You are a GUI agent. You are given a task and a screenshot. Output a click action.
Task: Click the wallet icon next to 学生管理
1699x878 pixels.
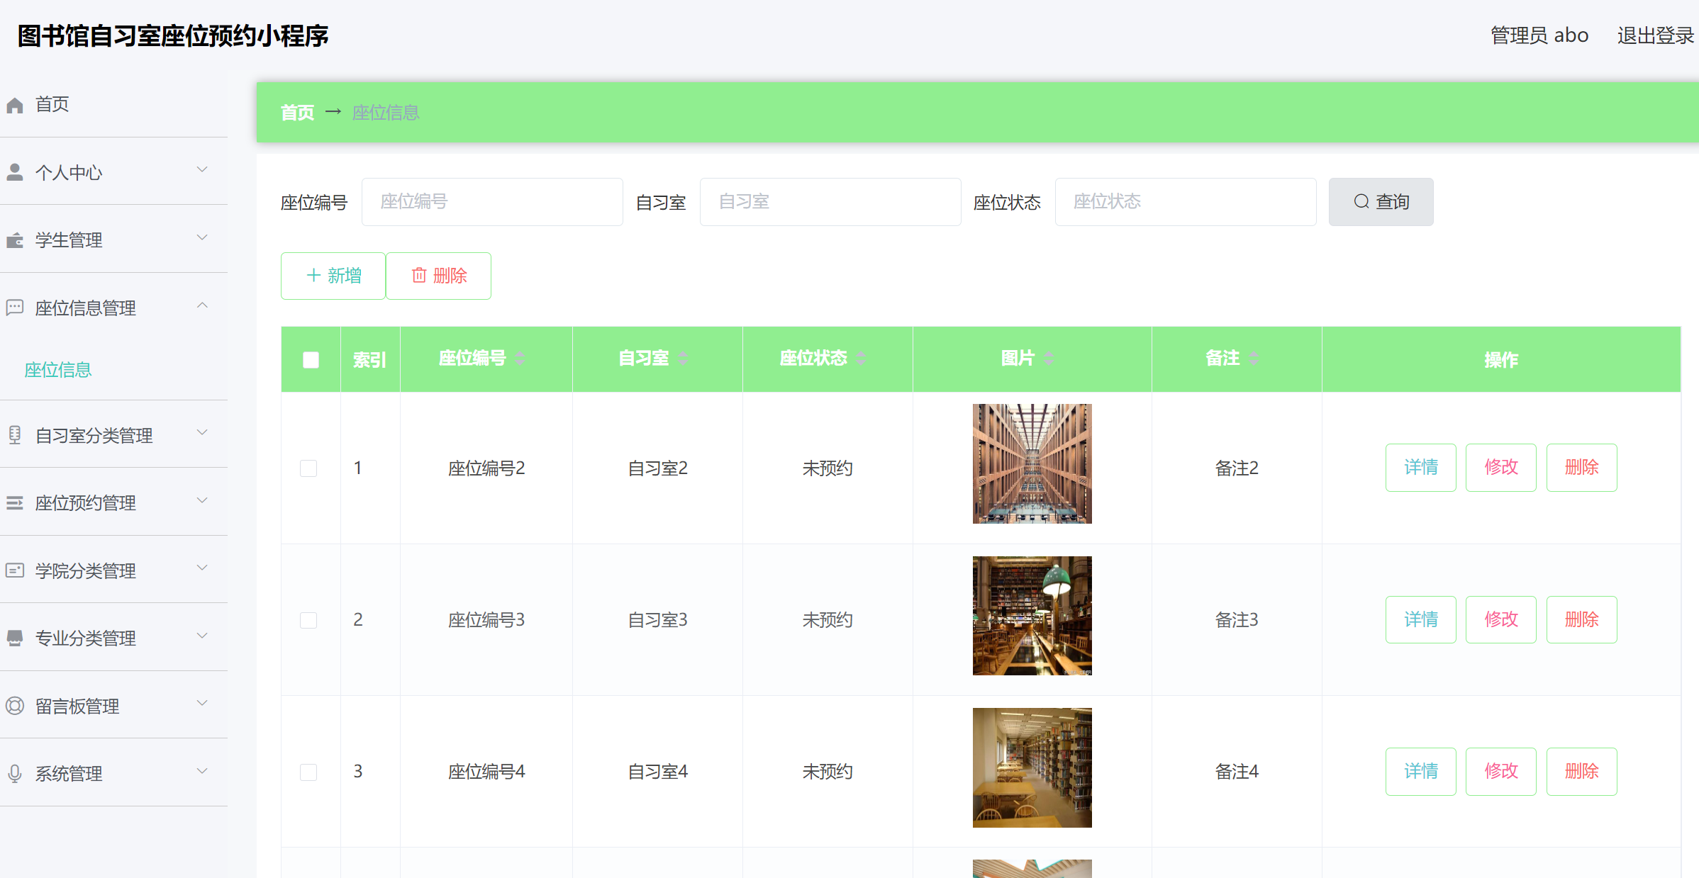point(15,240)
